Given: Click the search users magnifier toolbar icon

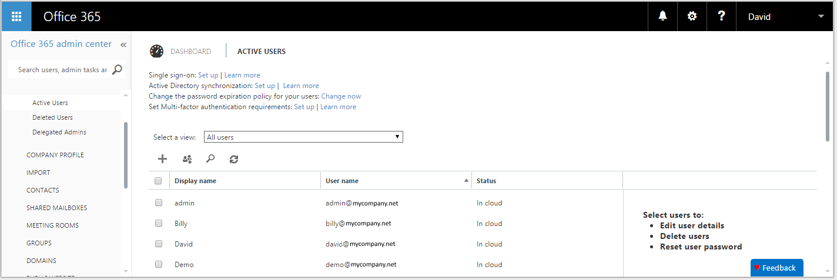Looking at the screenshot, I should pos(210,158).
